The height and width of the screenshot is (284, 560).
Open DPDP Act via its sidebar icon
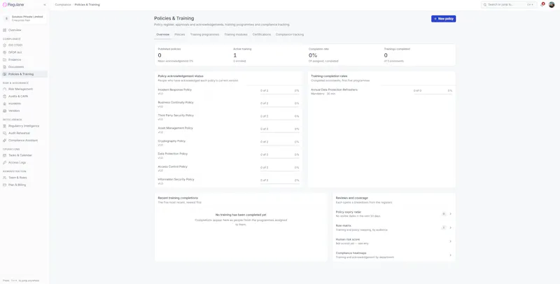pos(5,52)
